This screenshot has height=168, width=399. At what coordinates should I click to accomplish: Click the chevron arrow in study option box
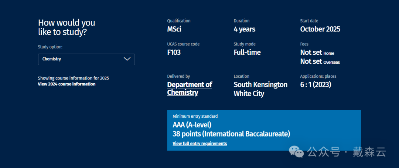127,59
